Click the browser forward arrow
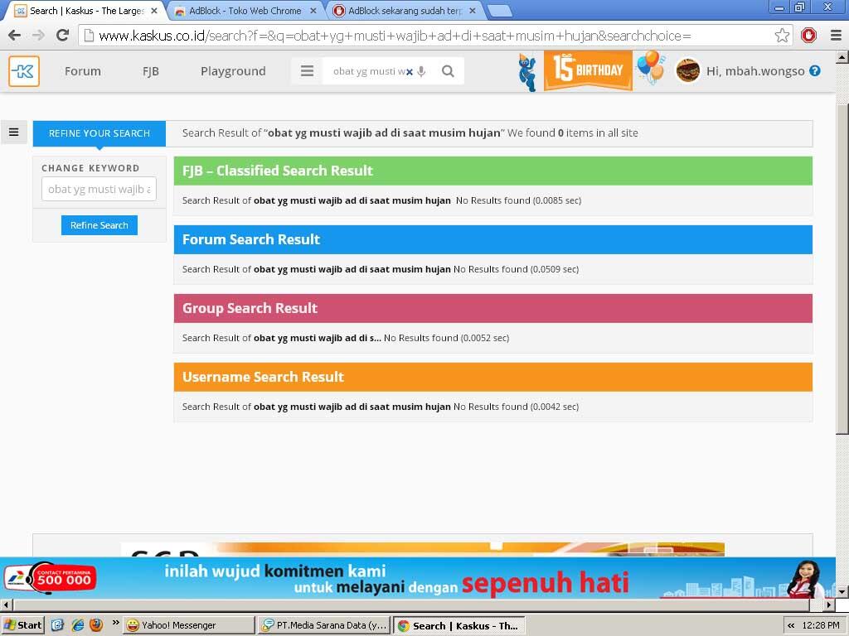 click(x=38, y=36)
